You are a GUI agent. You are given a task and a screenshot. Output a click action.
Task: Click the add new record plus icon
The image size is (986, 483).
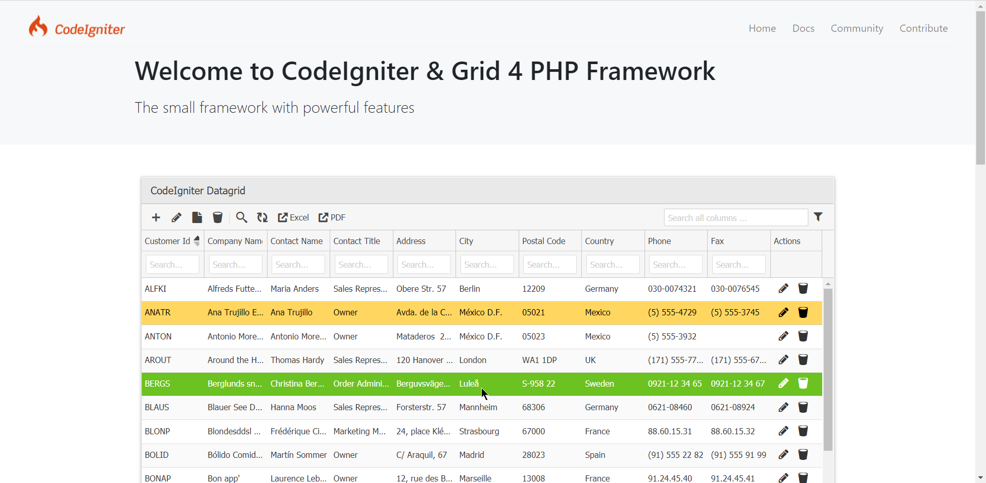[156, 217]
